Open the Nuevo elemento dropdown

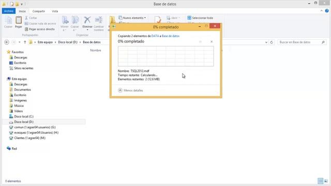132,18
